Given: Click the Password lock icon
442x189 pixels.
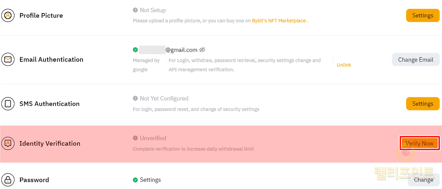Looking at the screenshot, I should (x=8, y=180).
